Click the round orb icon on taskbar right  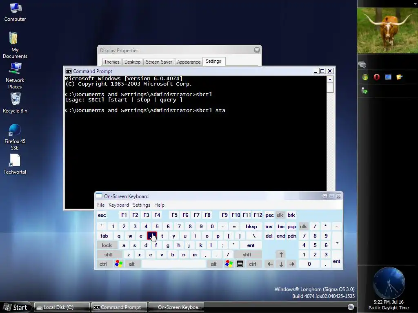(x=351, y=307)
